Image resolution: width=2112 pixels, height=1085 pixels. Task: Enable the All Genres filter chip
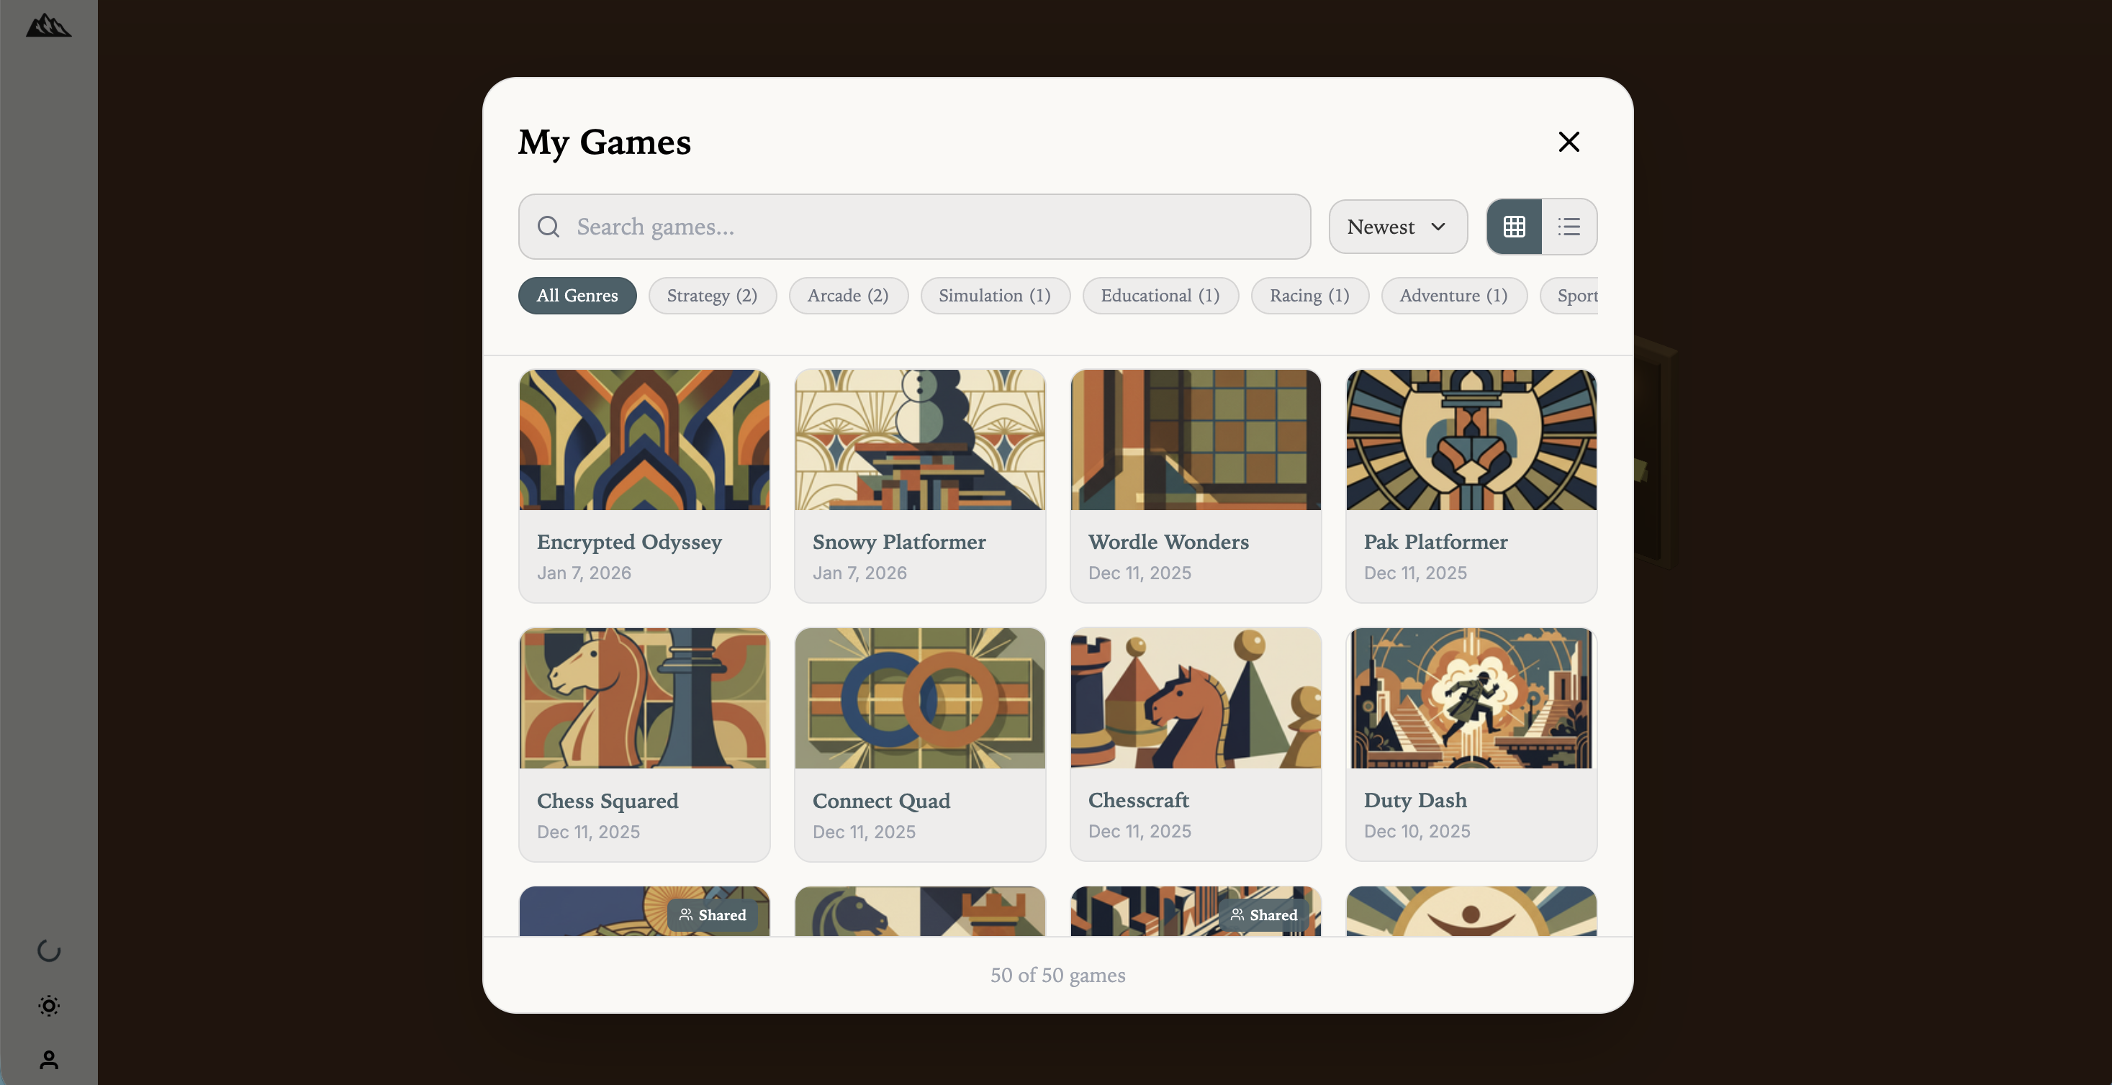tap(577, 295)
